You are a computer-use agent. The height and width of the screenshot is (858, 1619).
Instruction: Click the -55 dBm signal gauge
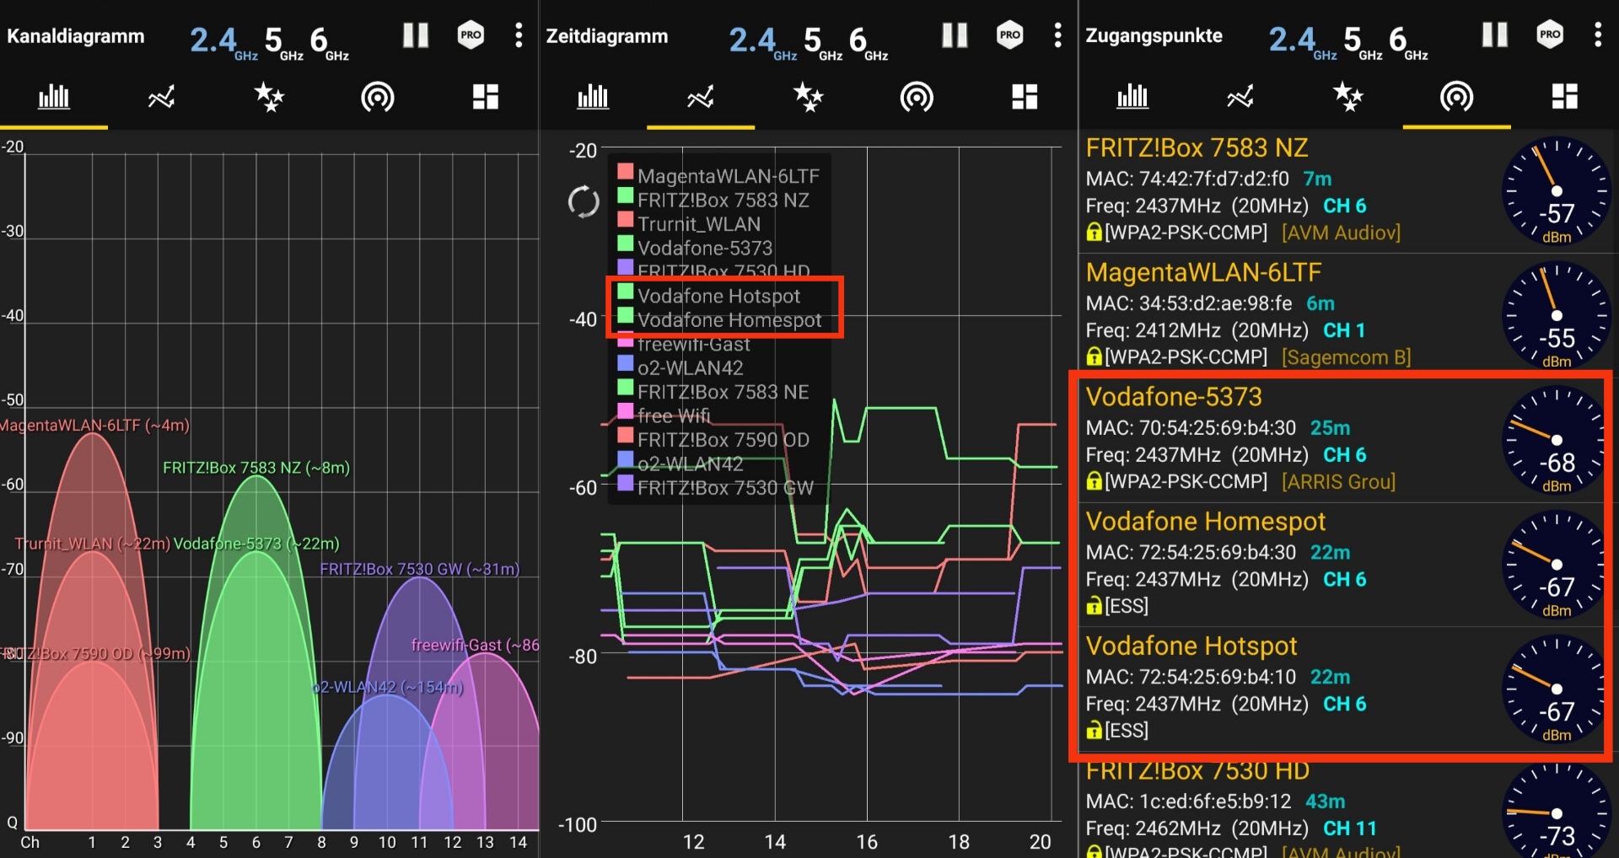1556,316
